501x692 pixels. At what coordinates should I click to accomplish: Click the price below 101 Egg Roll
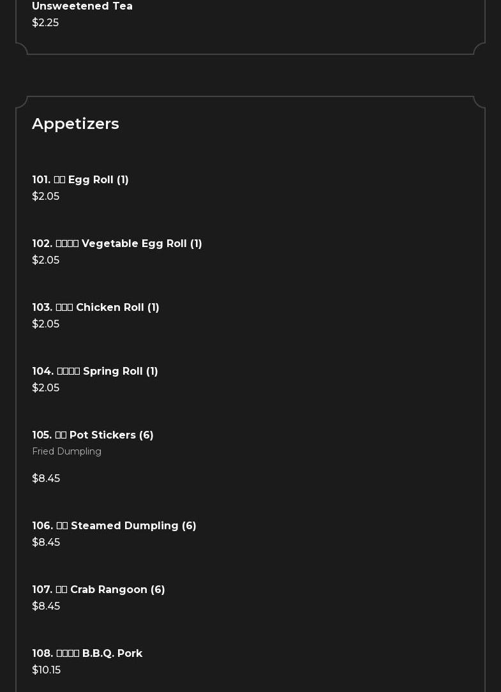pyautogui.click(x=45, y=197)
